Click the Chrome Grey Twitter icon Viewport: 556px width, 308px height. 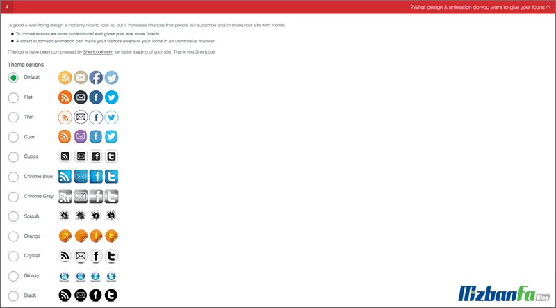(112, 196)
